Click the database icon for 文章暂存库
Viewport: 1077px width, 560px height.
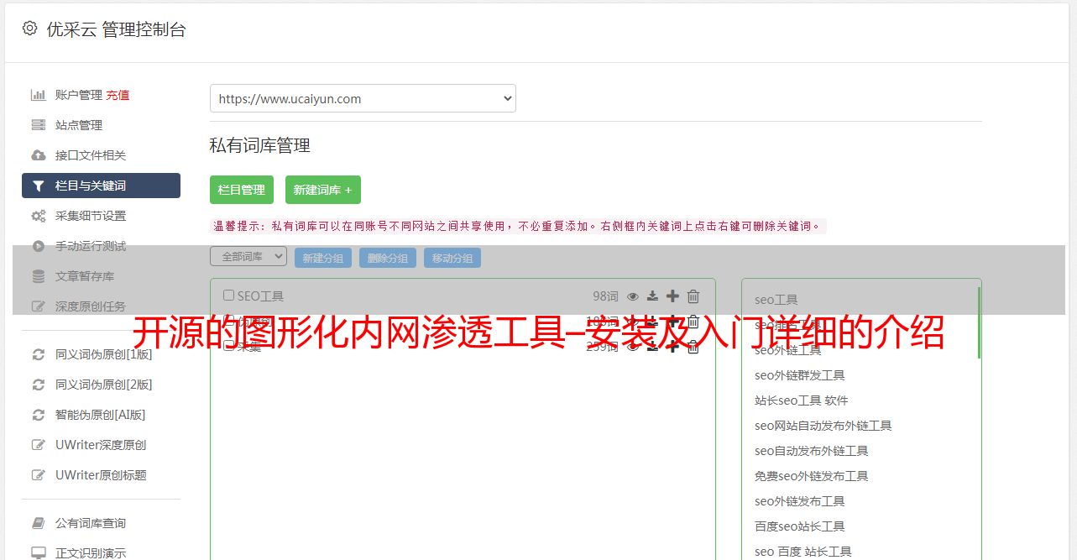[x=39, y=276]
